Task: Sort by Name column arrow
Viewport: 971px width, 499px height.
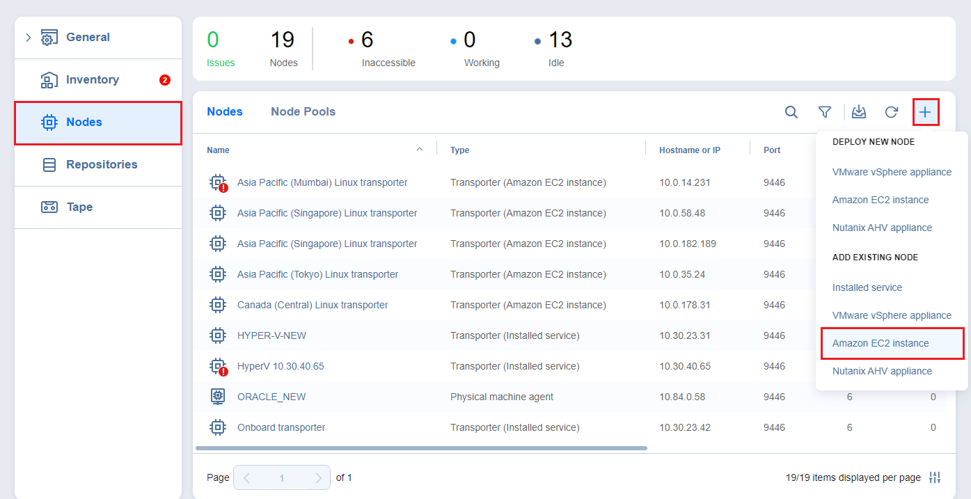Action: pyautogui.click(x=419, y=150)
